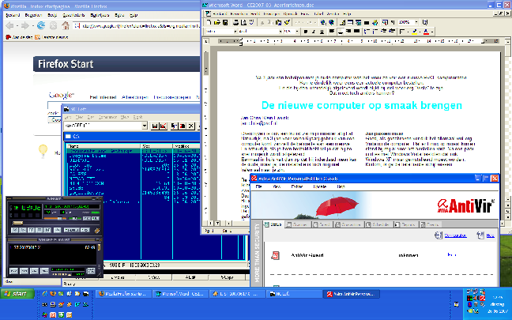Image resolution: width=512 pixels, height=320 pixels.
Task: Click Winamp Previous track button
Action: (x=15, y=230)
